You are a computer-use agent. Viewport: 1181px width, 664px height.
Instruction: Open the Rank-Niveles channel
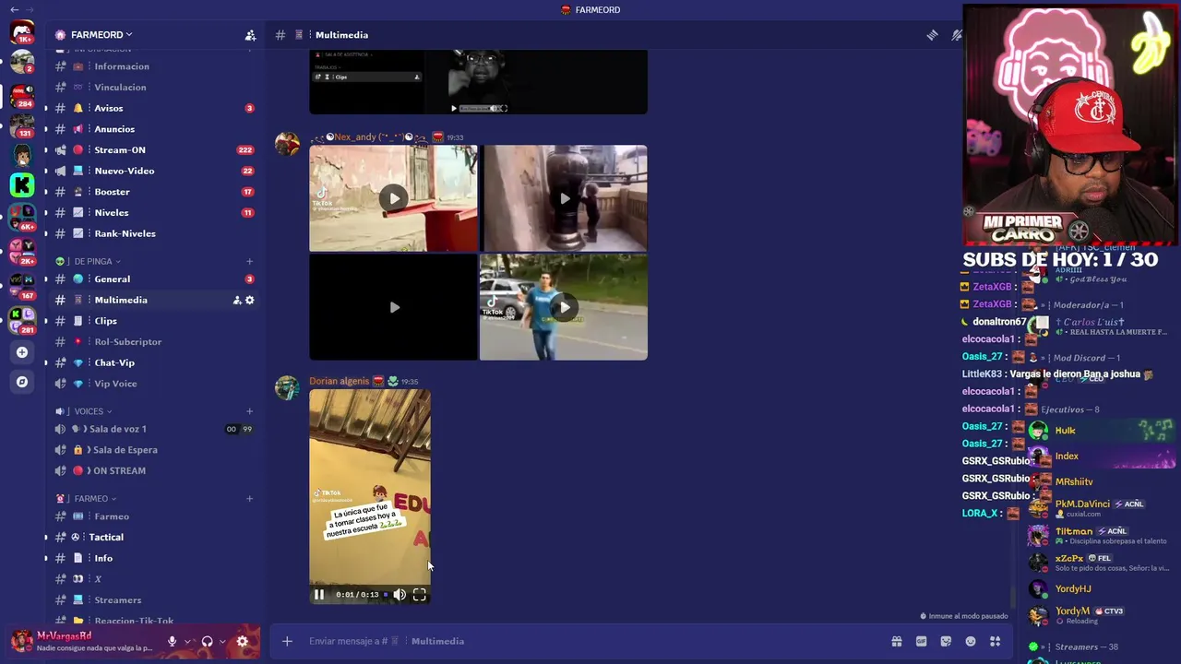pos(154,233)
